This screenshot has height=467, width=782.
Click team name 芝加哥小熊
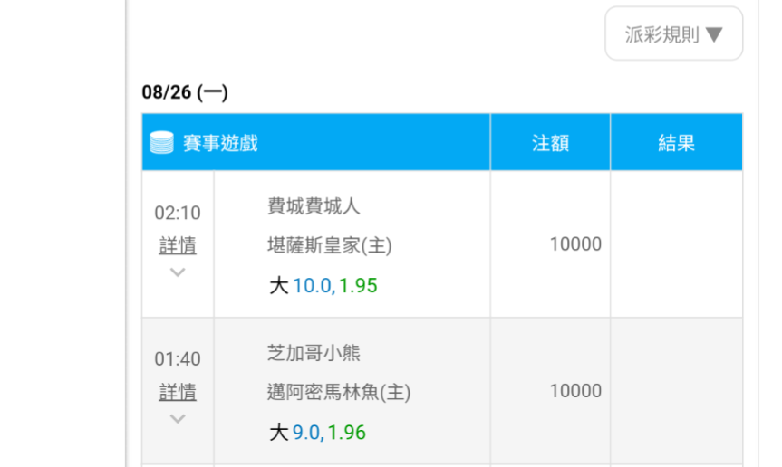coord(314,352)
